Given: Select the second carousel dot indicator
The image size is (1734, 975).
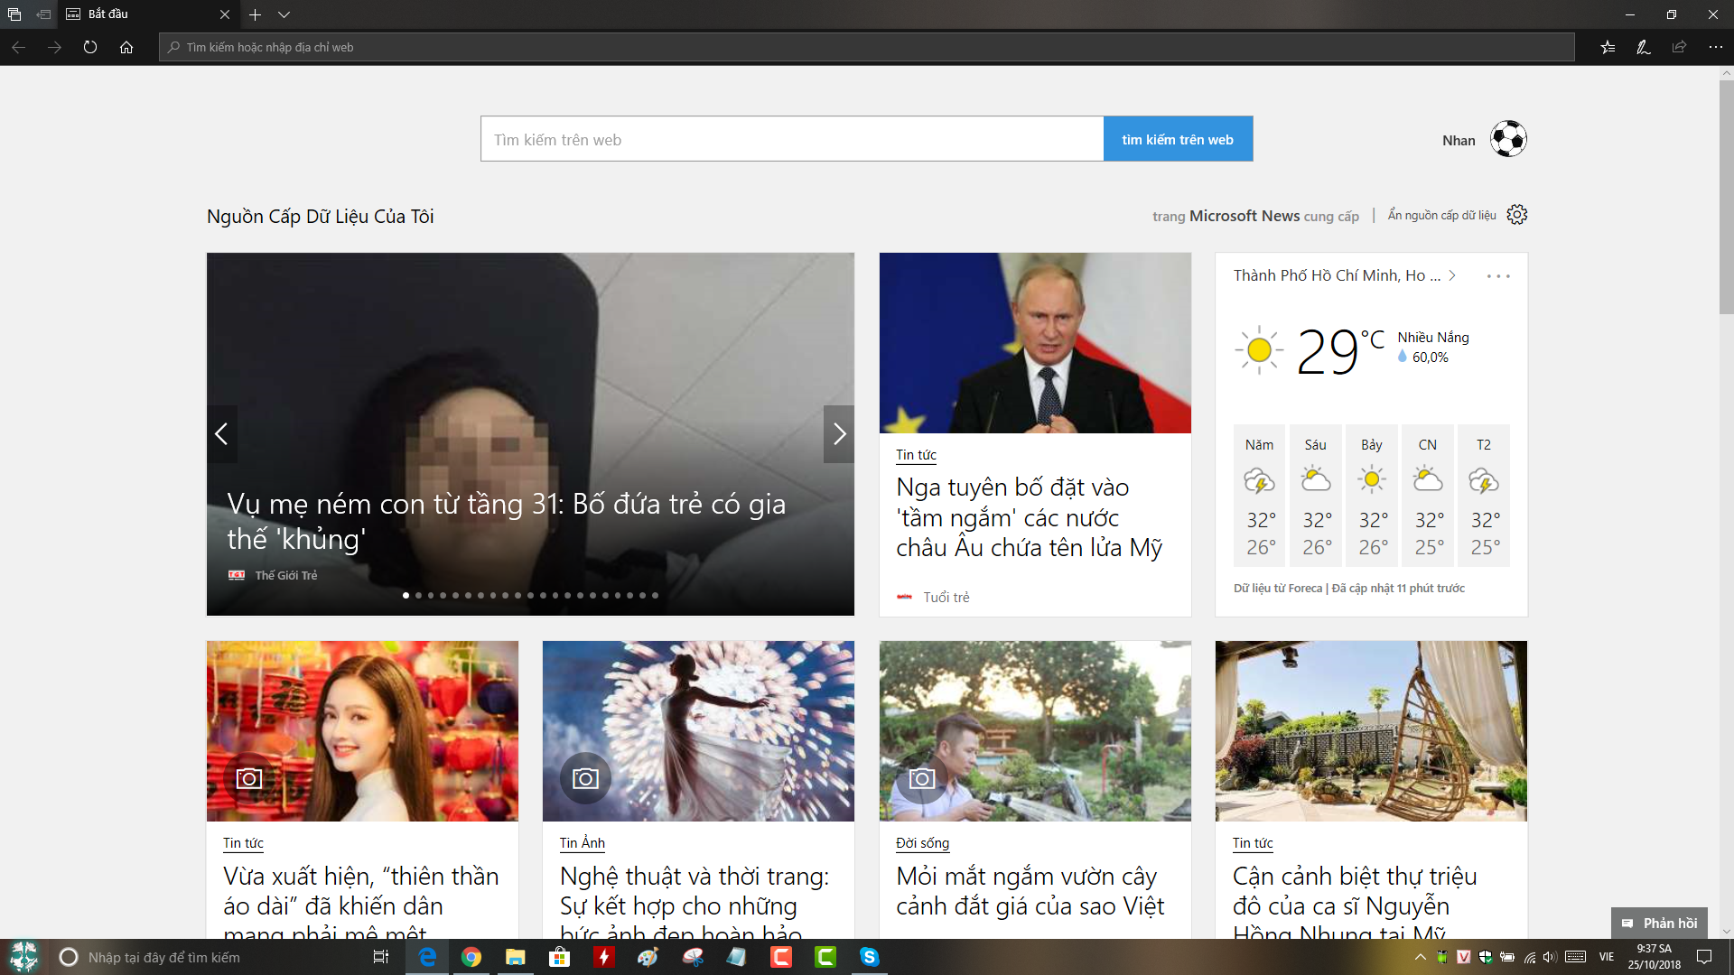Looking at the screenshot, I should pos(418,595).
